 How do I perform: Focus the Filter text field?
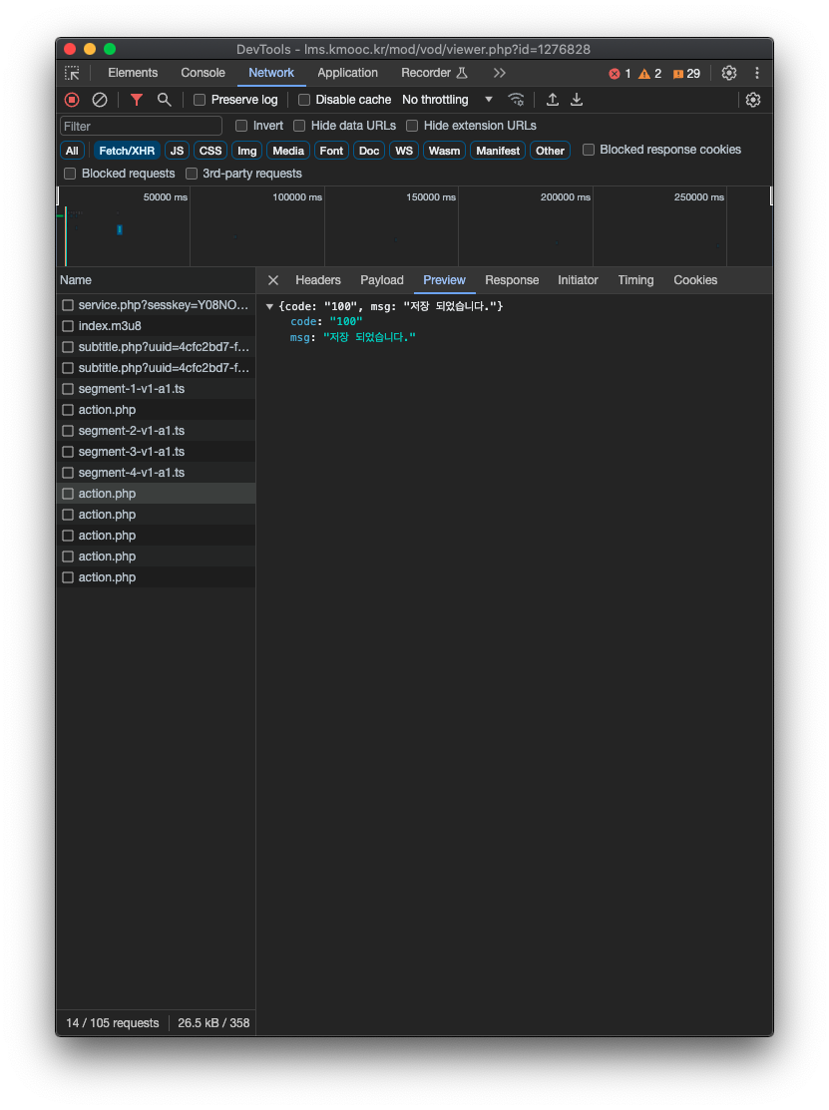tap(142, 126)
